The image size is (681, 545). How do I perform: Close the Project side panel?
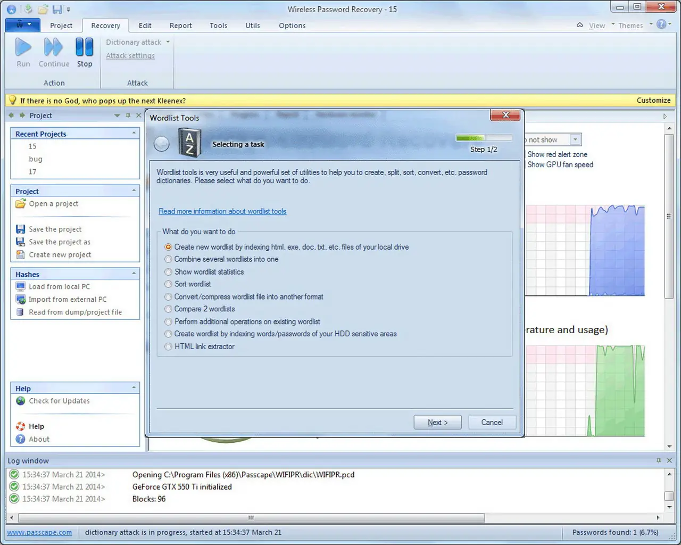[139, 115]
